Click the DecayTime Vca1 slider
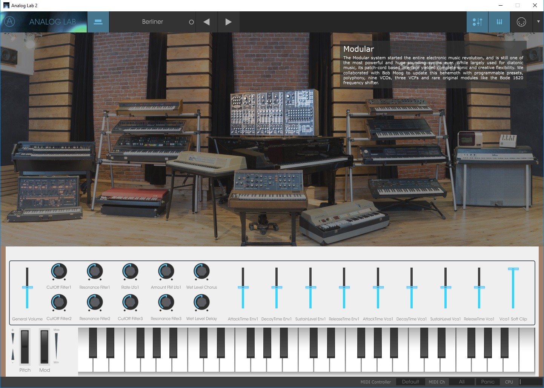544x388 pixels. (x=412, y=288)
